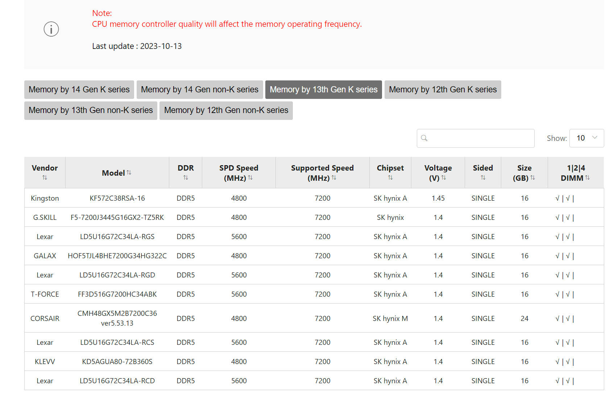Viewport: 614px width, 397px height.
Task: Select model CMH48GX5M2B7200C36 ver5.53.13
Action: [117, 318]
